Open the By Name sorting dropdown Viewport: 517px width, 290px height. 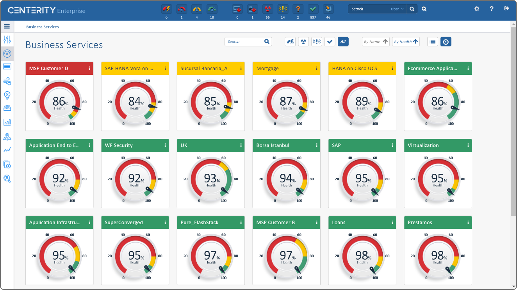(375, 41)
